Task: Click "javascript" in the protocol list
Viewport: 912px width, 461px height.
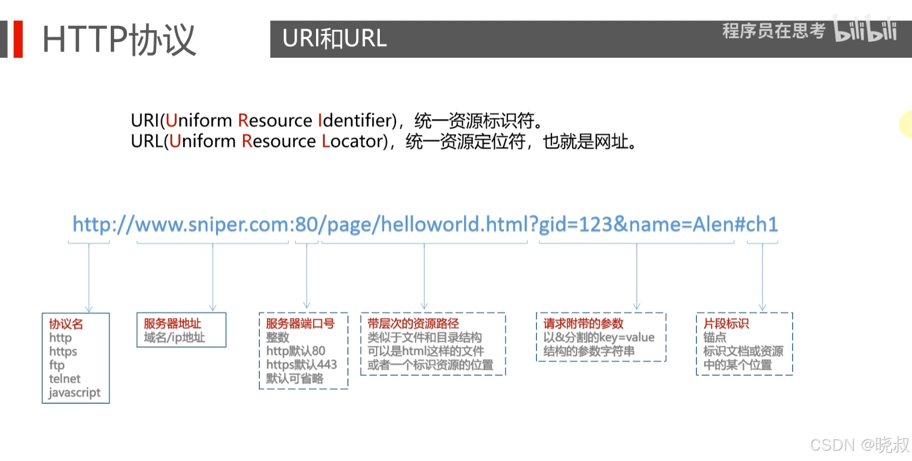Action: (x=75, y=393)
